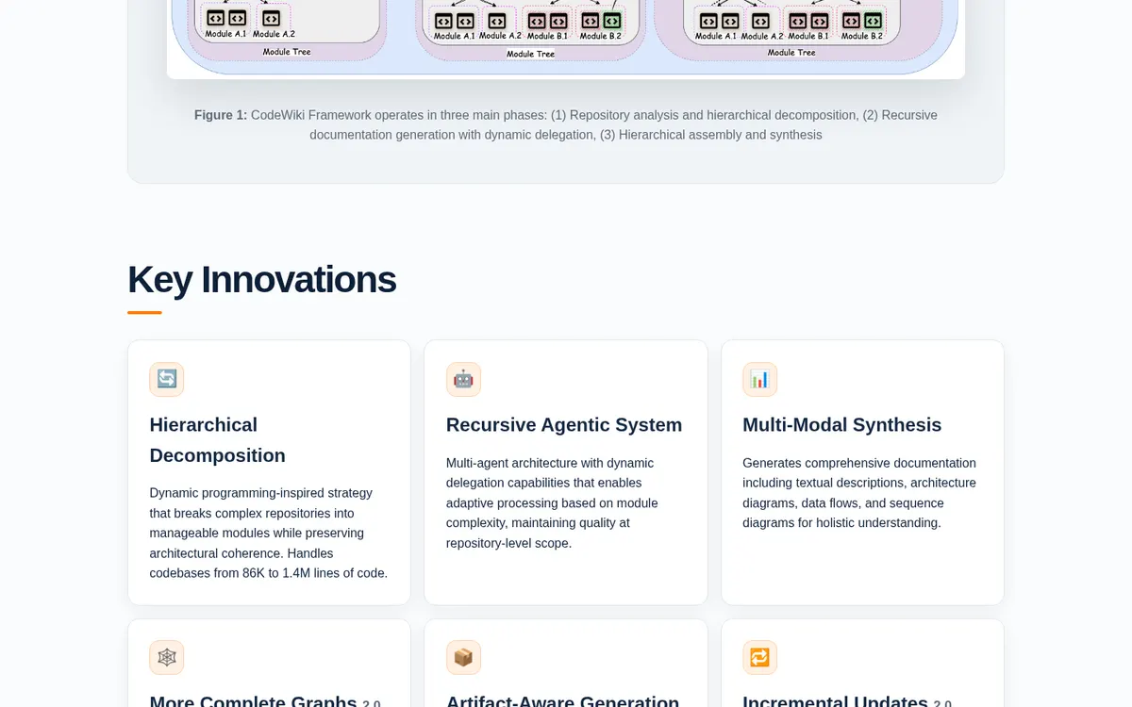The image size is (1132, 707).
Task: Click the Hierarchical Decomposition card title
Action: [x=217, y=440]
